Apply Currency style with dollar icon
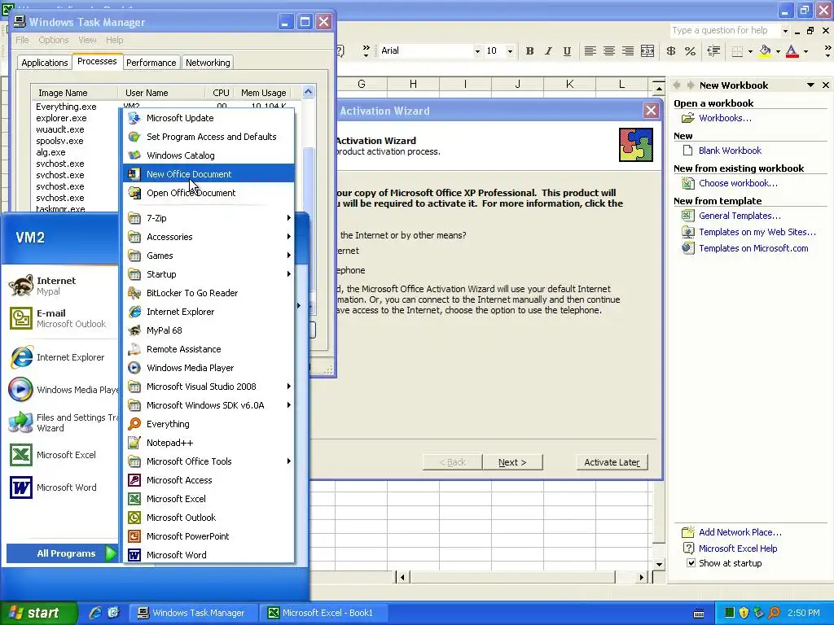The width and height of the screenshot is (834, 625). [x=671, y=51]
